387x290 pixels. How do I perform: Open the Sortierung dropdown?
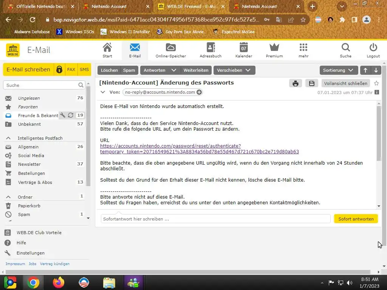click(x=339, y=70)
